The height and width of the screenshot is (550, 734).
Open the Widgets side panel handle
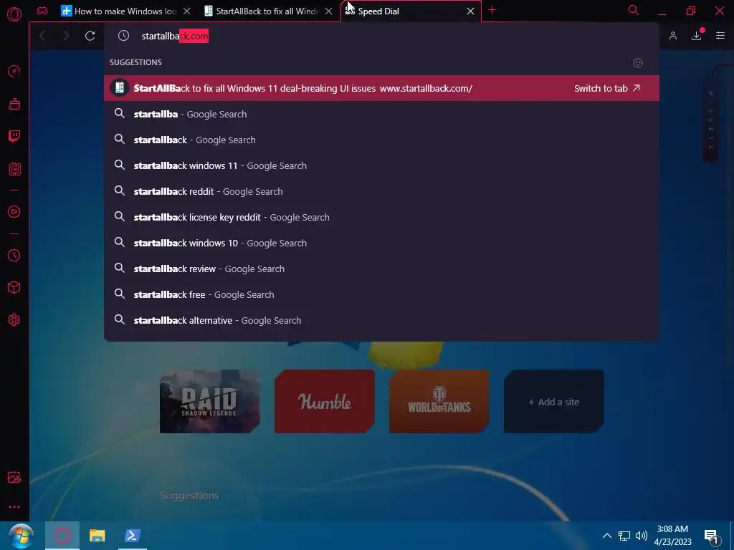click(x=710, y=120)
